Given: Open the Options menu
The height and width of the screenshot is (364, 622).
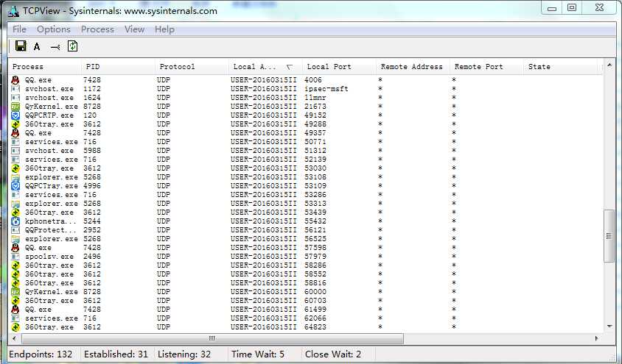Looking at the screenshot, I should point(54,29).
